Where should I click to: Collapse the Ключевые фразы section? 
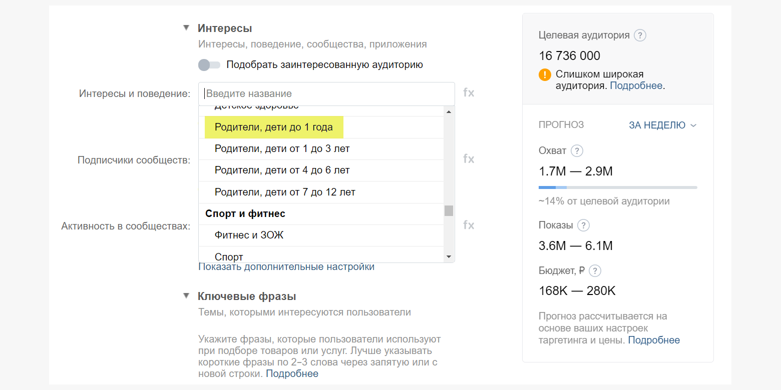(x=186, y=296)
